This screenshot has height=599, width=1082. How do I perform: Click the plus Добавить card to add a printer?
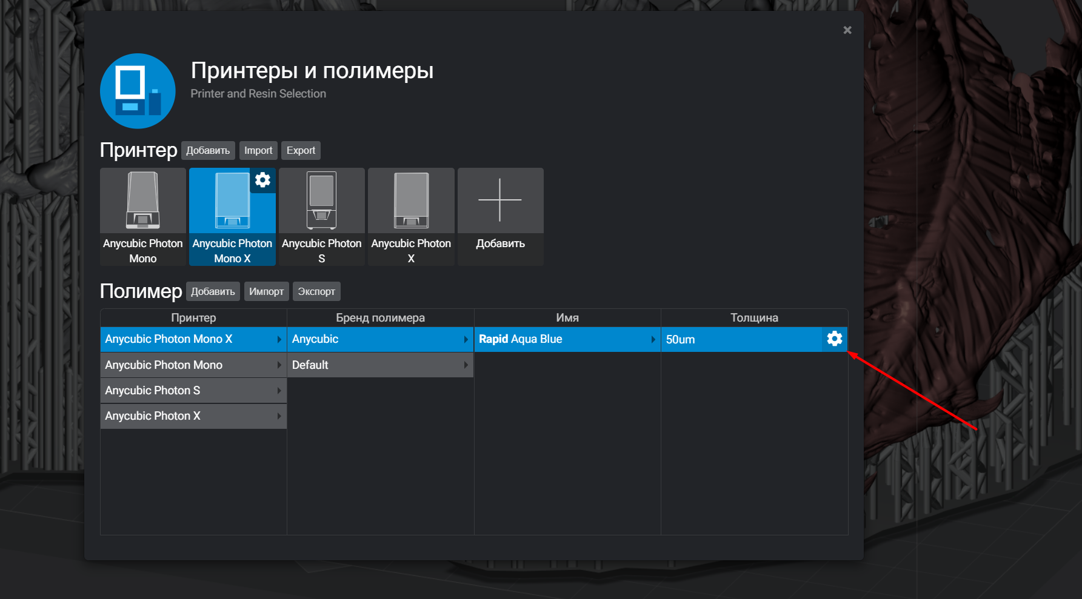tap(500, 217)
